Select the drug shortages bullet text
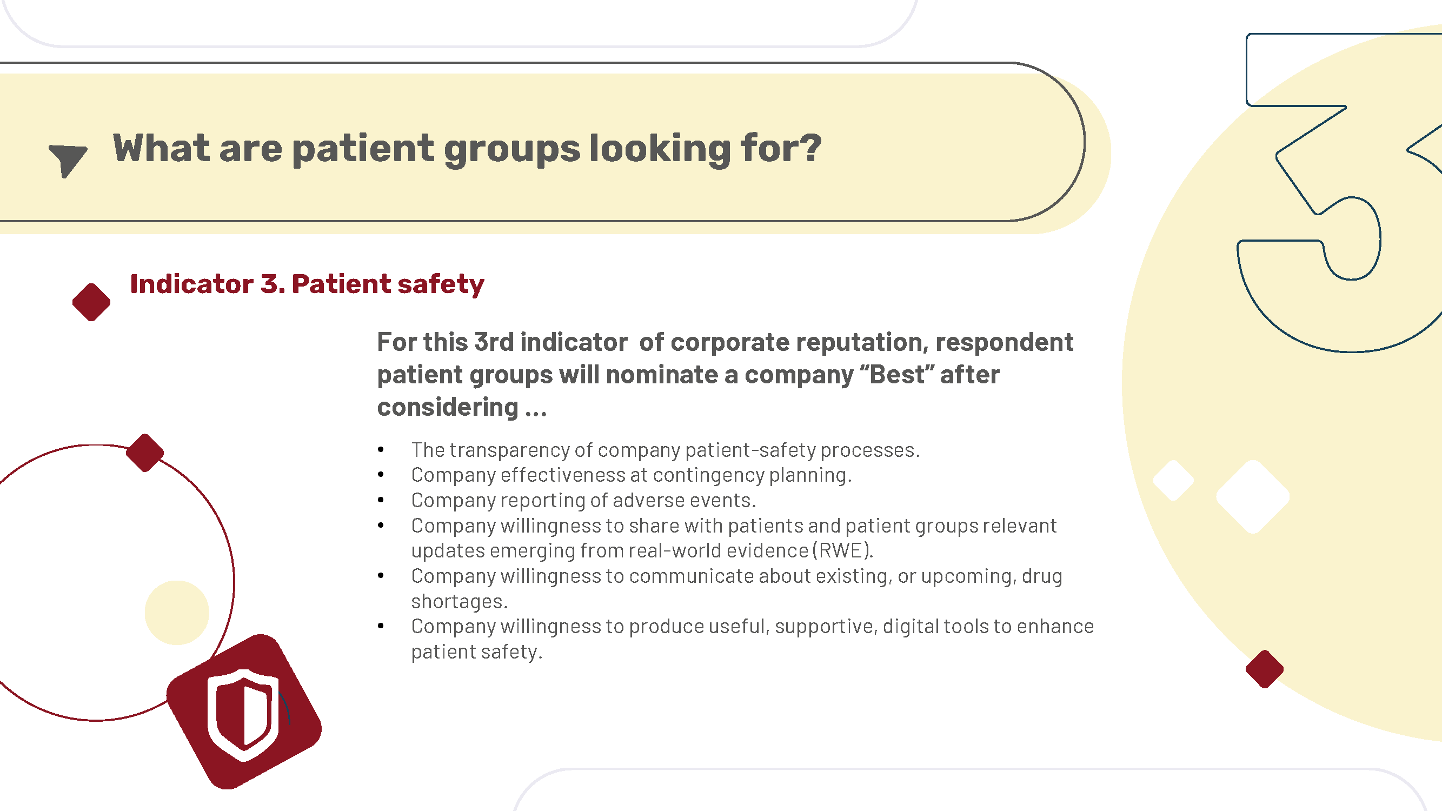 (736, 588)
